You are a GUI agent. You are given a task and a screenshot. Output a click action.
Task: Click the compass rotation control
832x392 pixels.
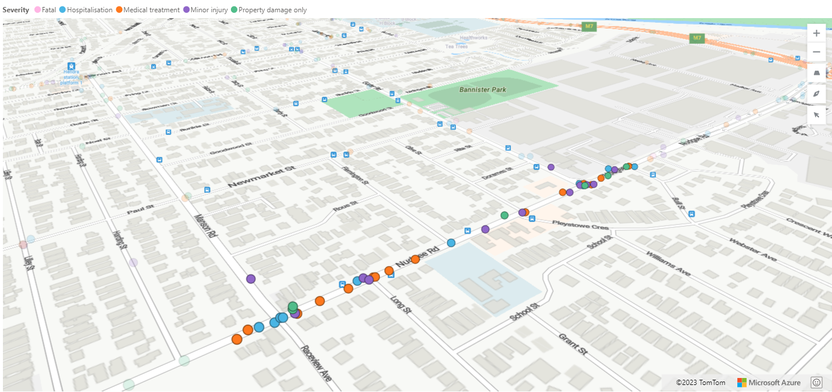816,93
